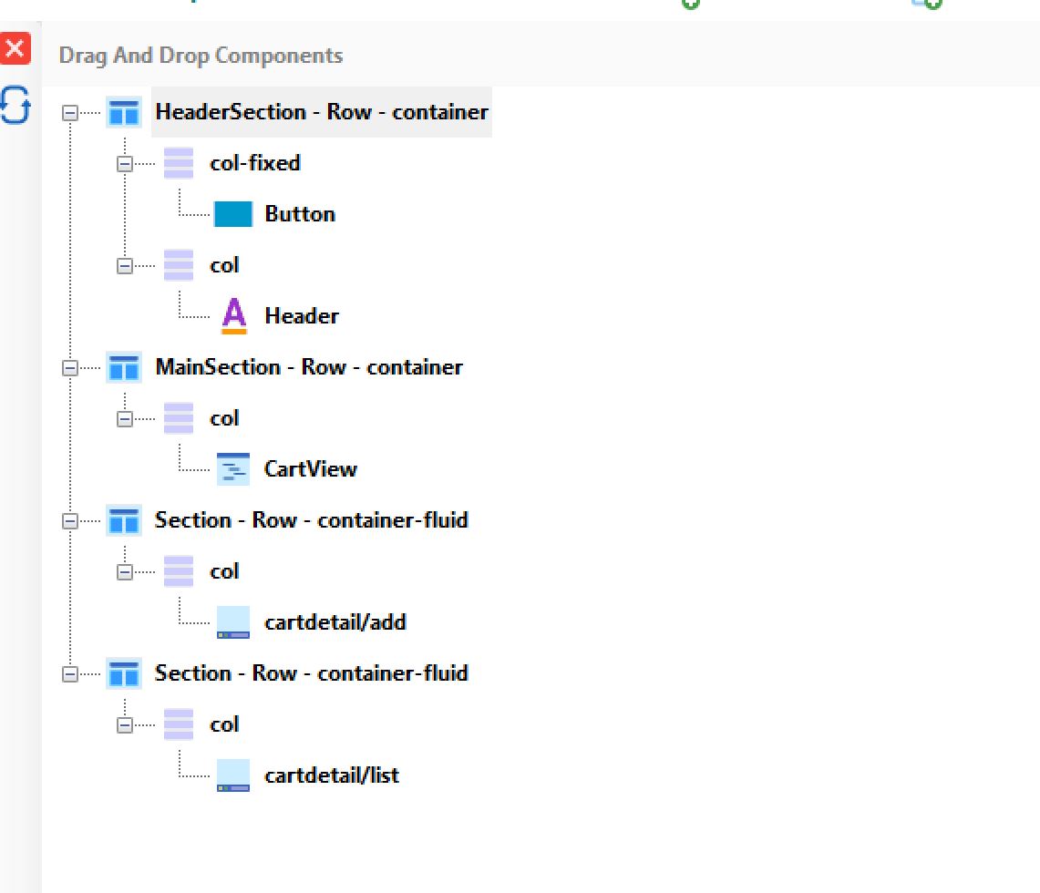Click the HeaderSection row layout icon

pos(123,113)
